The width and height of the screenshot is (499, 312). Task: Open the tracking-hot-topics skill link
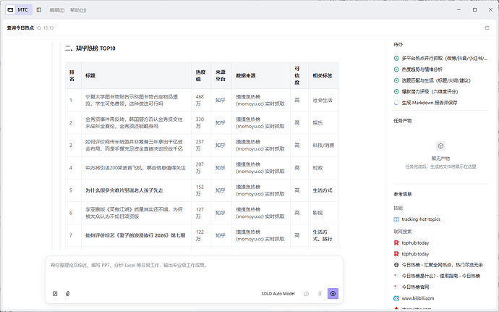tap(421, 219)
